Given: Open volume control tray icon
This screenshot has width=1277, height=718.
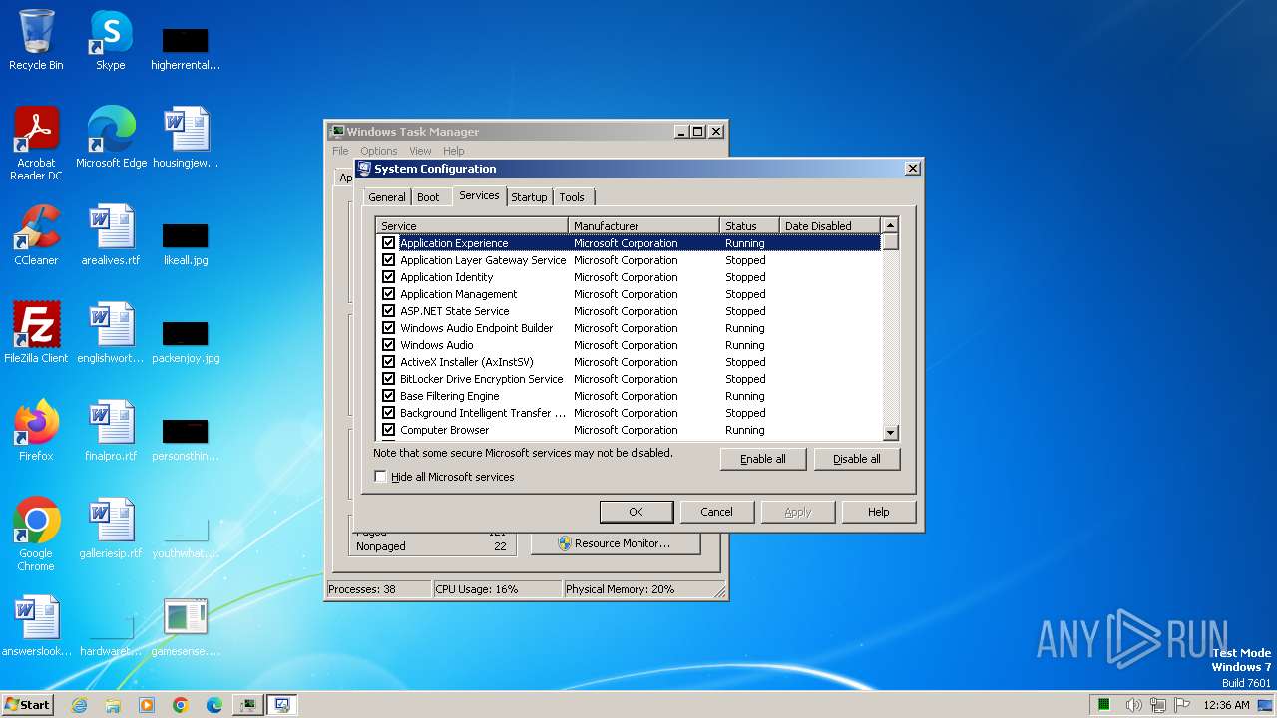Looking at the screenshot, I should [x=1133, y=705].
